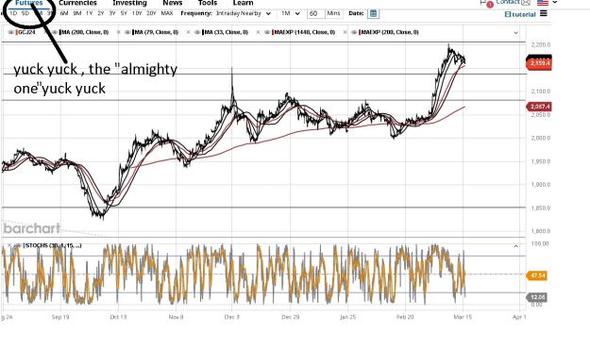Click the MA (79, Close, 0) label
Image resolution: width=590 pixels, height=349 pixels.
pos(157,32)
